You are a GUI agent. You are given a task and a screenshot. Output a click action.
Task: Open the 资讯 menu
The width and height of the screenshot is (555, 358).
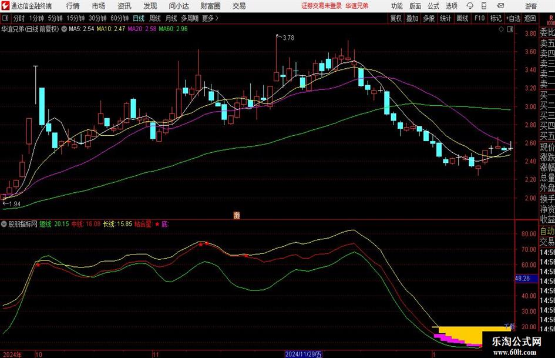coord(125,6)
